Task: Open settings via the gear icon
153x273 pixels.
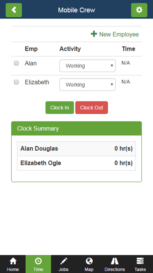Action: 139,10
